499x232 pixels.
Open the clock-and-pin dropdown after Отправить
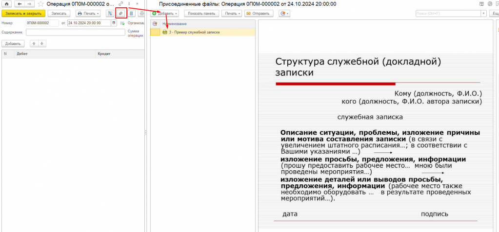click(x=284, y=13)
